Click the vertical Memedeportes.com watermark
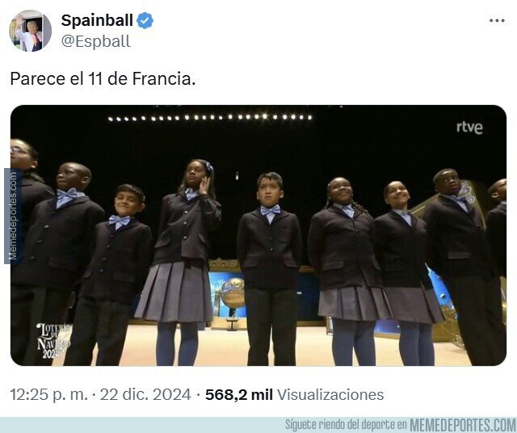This screenshot has height=433, width=517. coord(13,216)
